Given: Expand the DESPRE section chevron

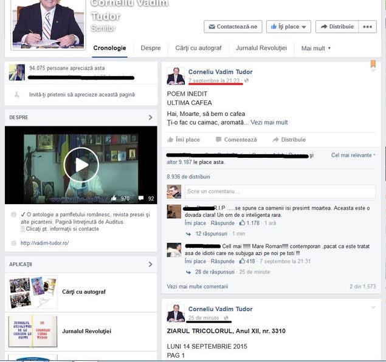Looking at the screenshot, I should pos(150,118).
